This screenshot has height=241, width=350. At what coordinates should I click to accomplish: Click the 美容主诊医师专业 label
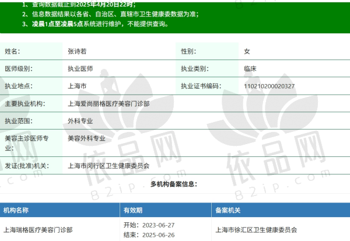pos(27,143)
